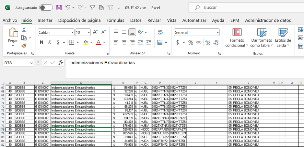Apply the yellow fill color swatch
The image size is (304, 147).
pos(86,42)
